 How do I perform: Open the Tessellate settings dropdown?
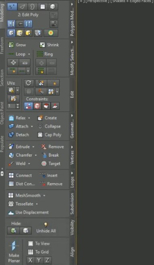click(37, 204)
